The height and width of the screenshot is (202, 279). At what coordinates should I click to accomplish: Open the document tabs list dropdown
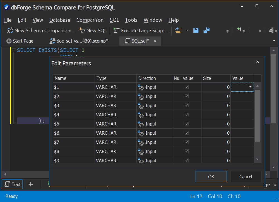(274, 41)
